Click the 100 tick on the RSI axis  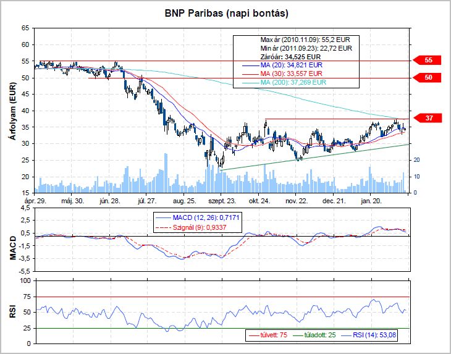pyautogui.click(x=24, y=280)
